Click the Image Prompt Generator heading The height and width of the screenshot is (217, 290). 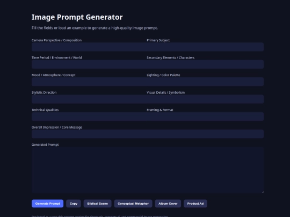77,17
